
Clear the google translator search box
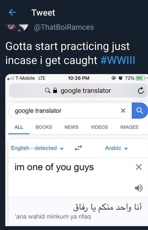[123, 111]
